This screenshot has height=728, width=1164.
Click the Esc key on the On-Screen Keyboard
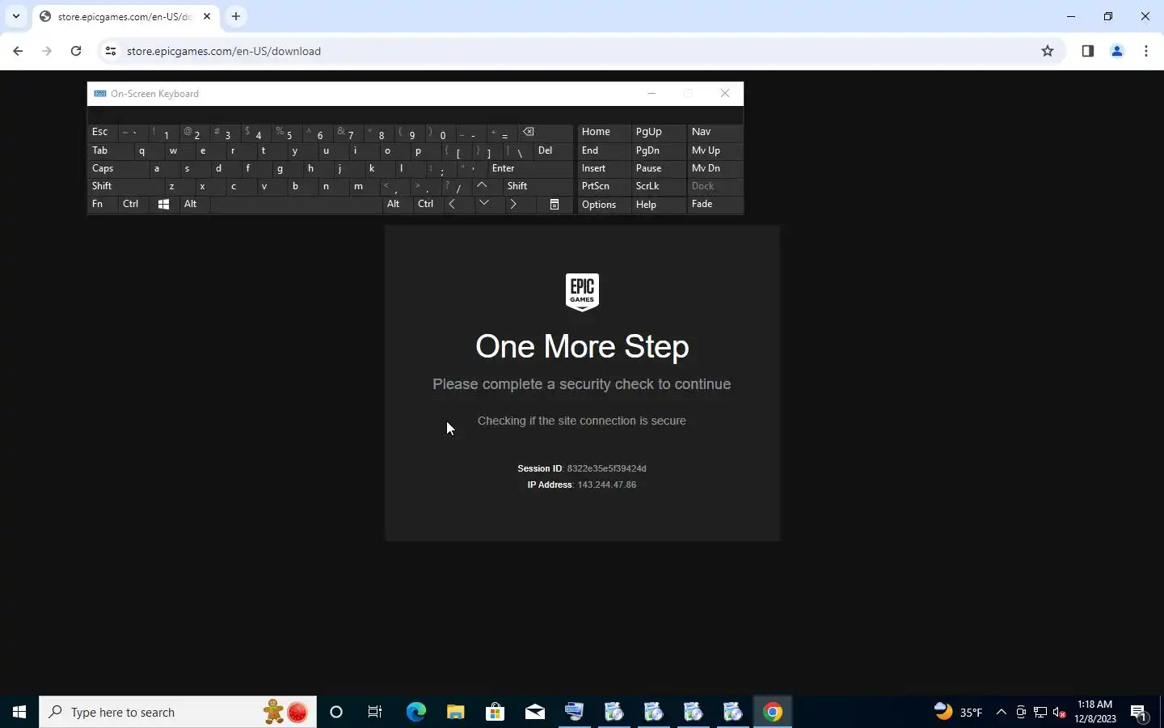pos(103,132)
